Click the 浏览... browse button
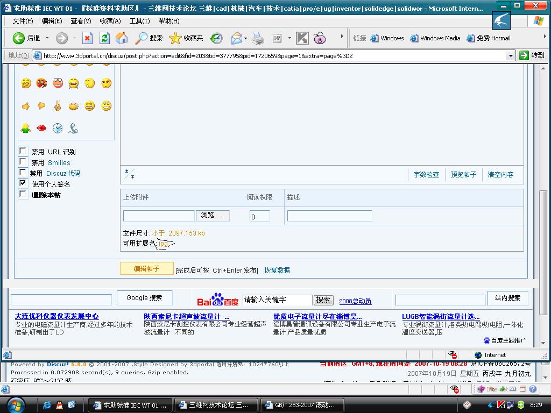551x413 pixels. 213,215
